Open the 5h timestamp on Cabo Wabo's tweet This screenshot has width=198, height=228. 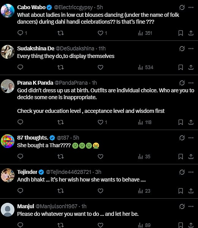(x=100, y=7)
